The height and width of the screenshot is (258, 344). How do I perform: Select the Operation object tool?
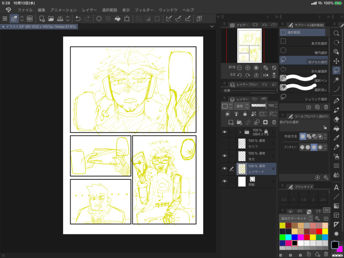336,52
